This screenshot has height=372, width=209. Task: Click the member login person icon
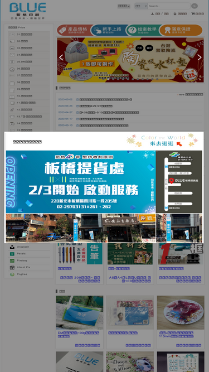153,14
